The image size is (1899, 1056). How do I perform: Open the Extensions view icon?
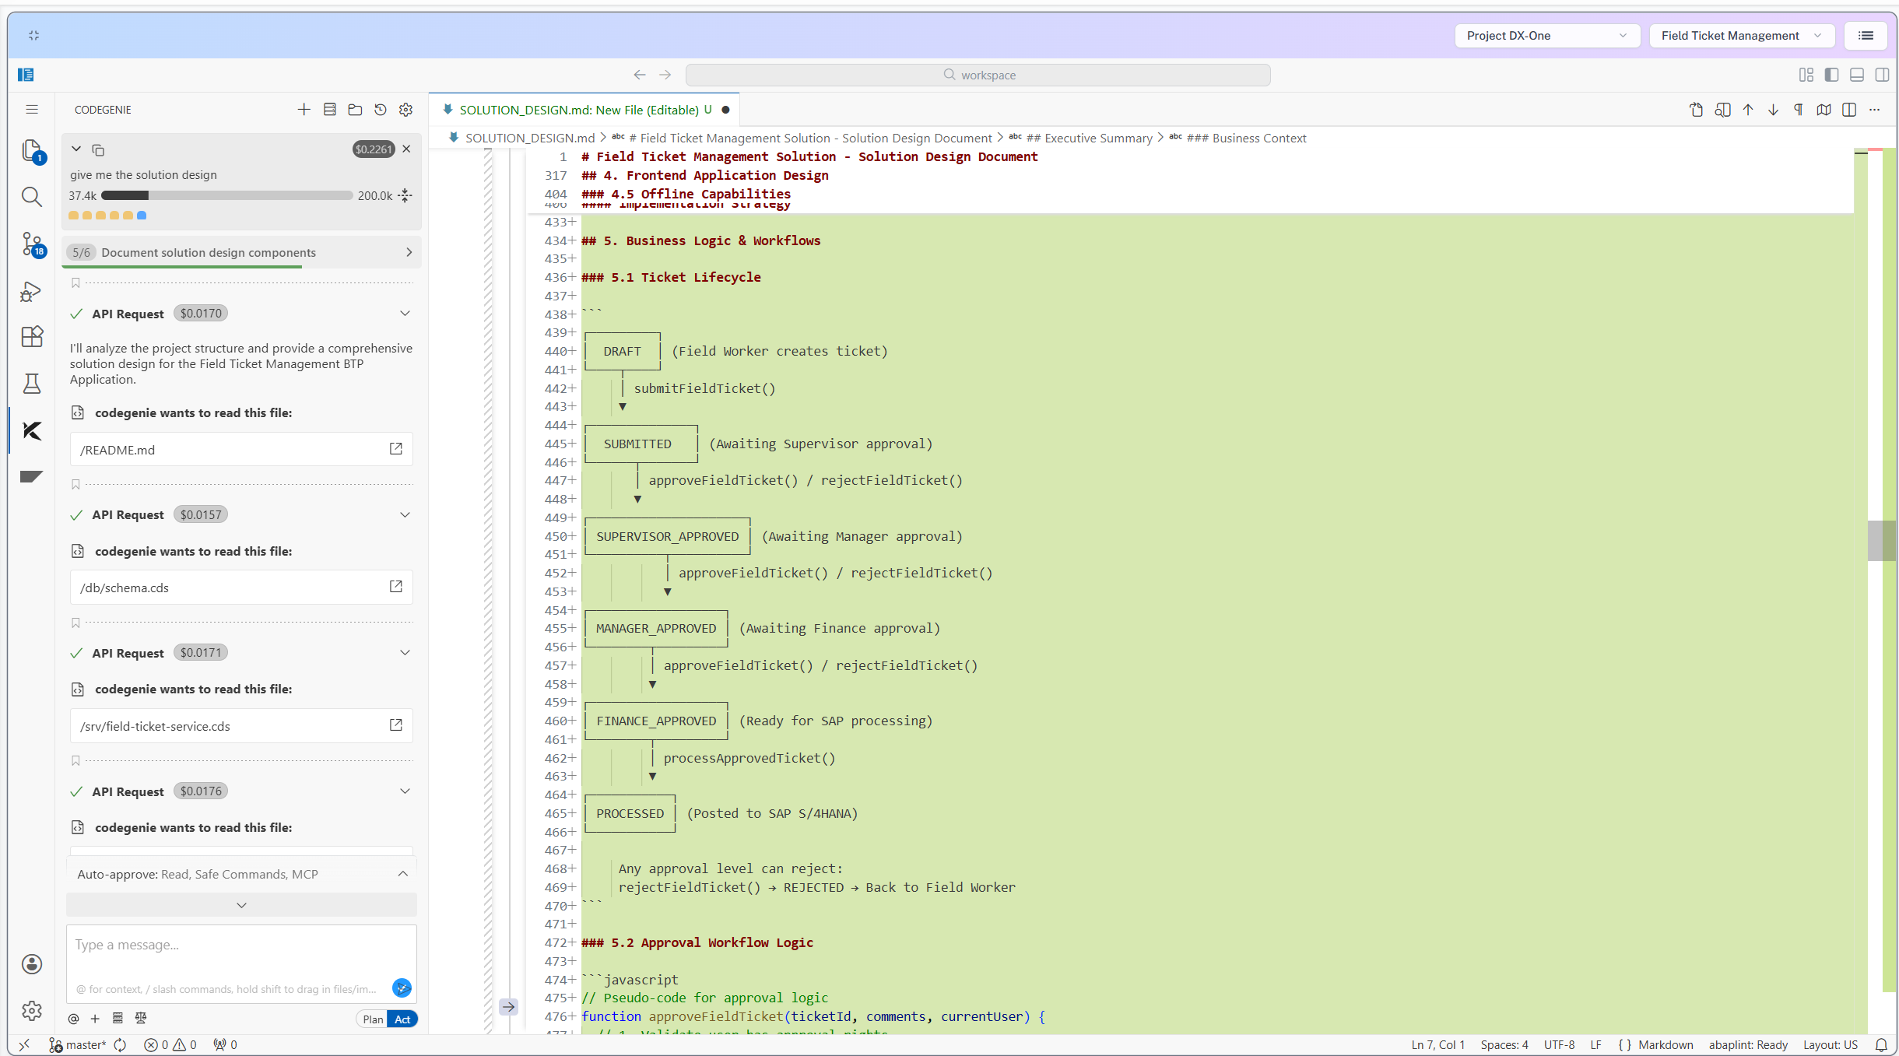tap(31, 337)
